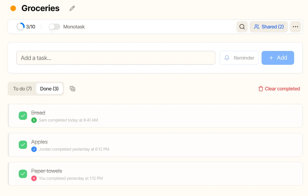
Task: Click the orange list color dot
Action: [x=13, y=8]
